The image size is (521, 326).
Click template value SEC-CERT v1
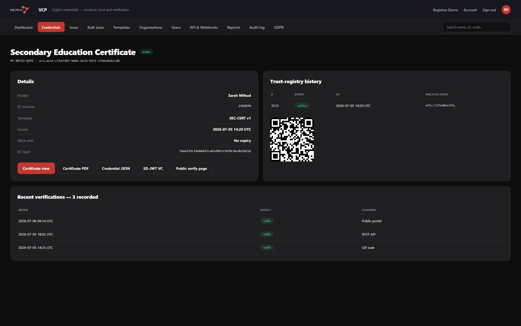click(x=240, y=118)
